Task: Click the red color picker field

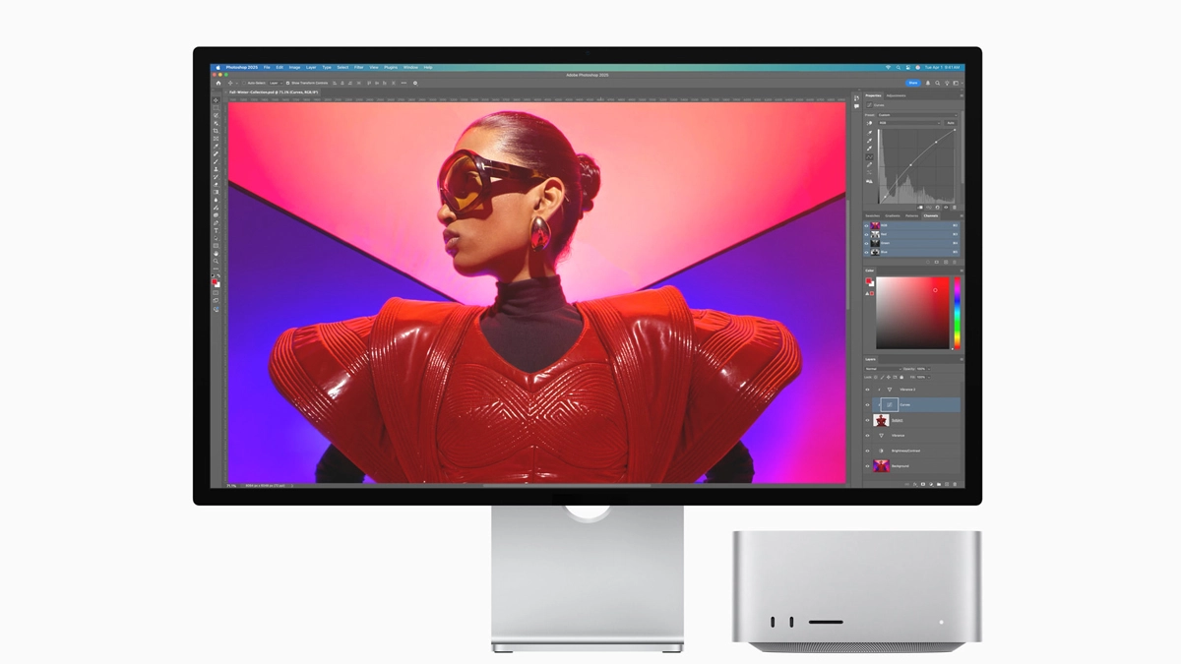Action: click(x=913, y=313)
